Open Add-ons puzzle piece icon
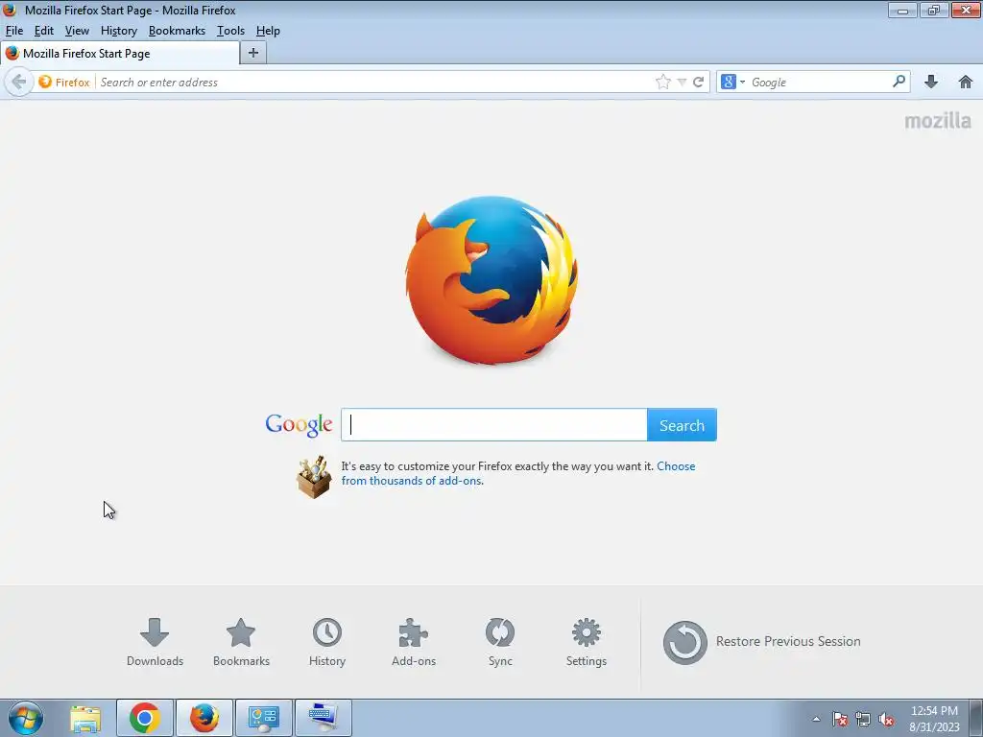The width and height of the screenshot is (983, 737). [x=414, y=642]
